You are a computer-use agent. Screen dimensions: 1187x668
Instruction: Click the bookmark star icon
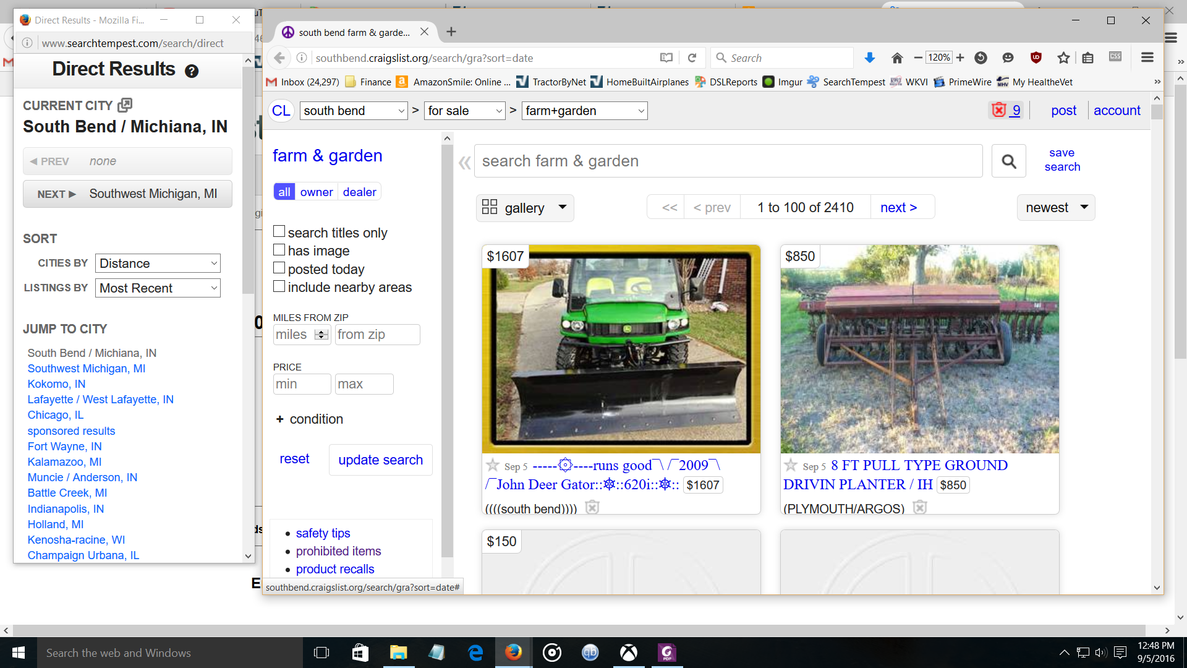coord(1063,58)
